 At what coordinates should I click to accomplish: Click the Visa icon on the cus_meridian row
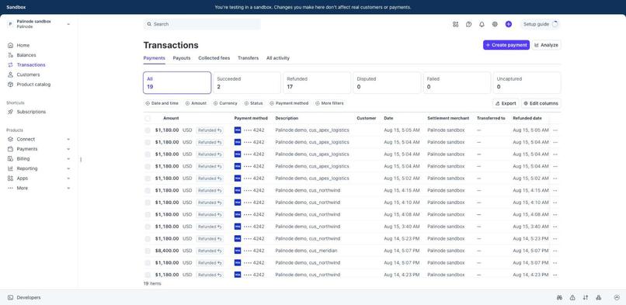pos(238,251)
